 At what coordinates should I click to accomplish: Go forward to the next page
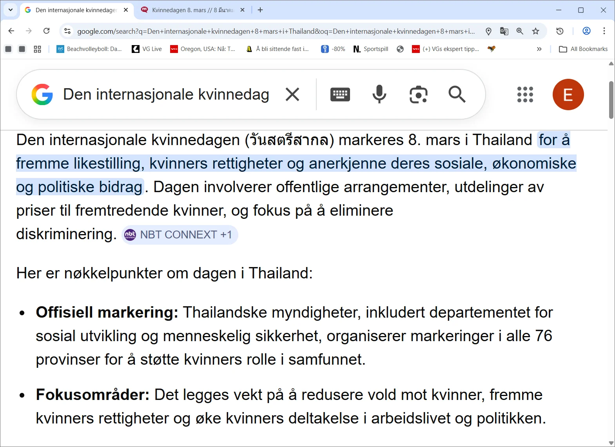tap(29, 31)
